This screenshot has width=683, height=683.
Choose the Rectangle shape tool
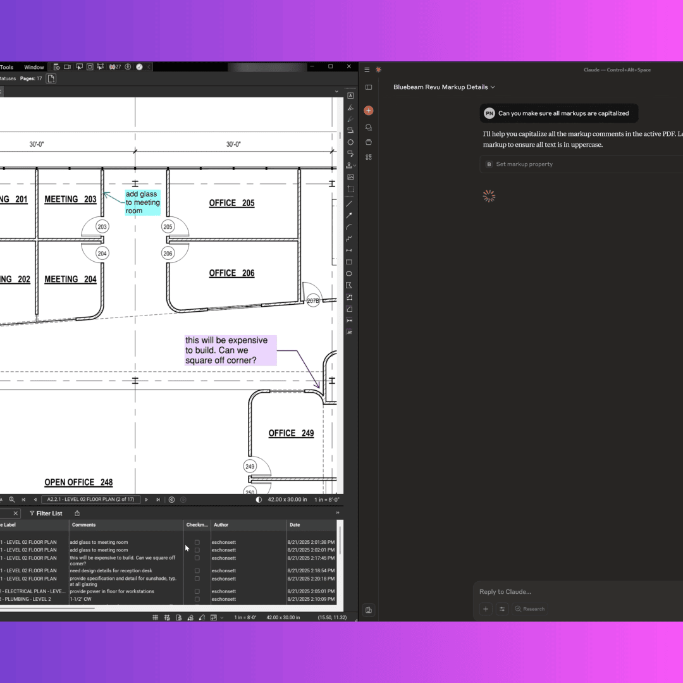tap(349, 262)
